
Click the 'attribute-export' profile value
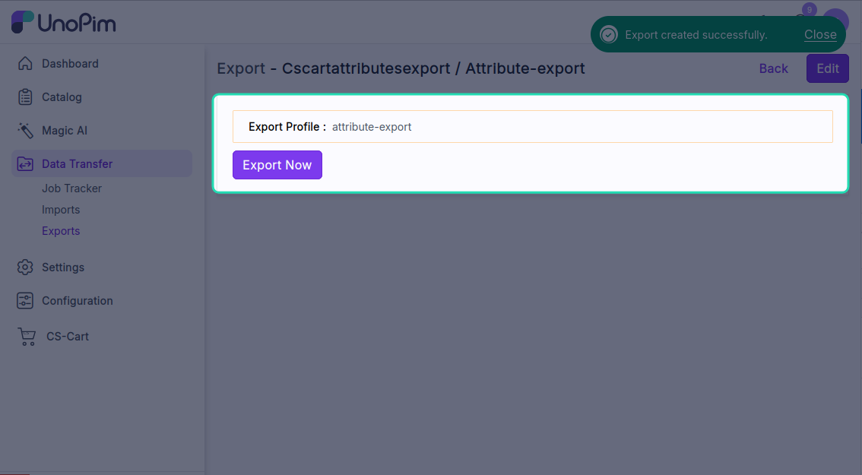(372, 126)
